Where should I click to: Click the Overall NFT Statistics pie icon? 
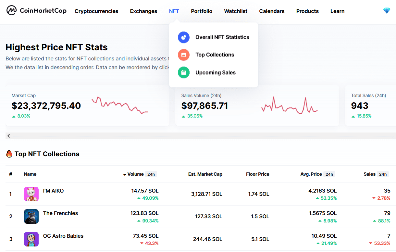coord(184,37)
